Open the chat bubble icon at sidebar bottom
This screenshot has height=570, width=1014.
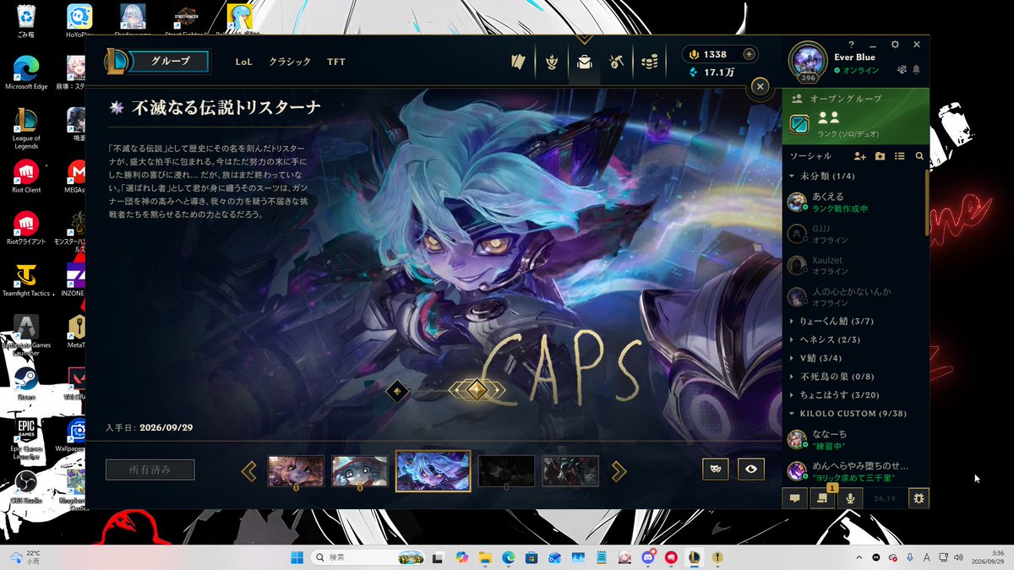tap(795, 498)
